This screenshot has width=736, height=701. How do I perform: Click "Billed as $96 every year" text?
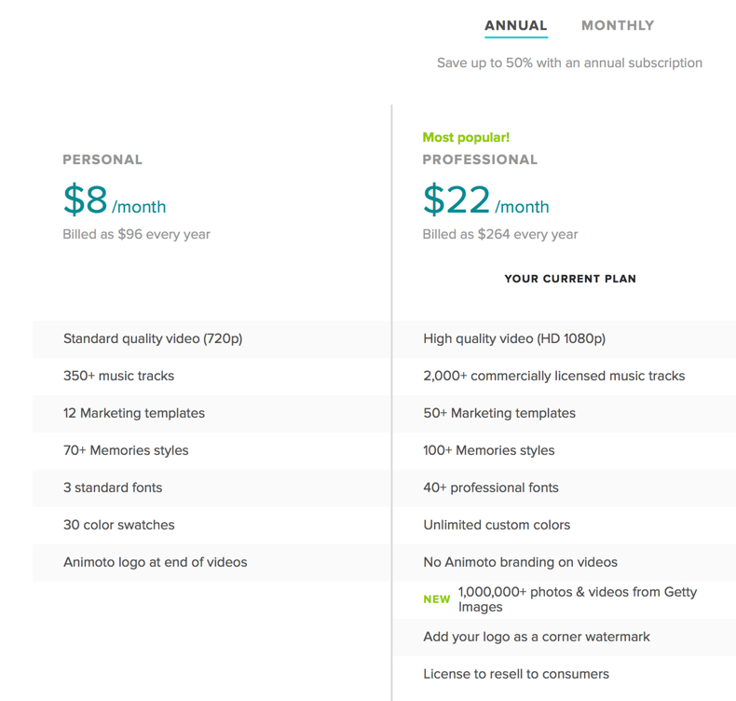[136, 235]
